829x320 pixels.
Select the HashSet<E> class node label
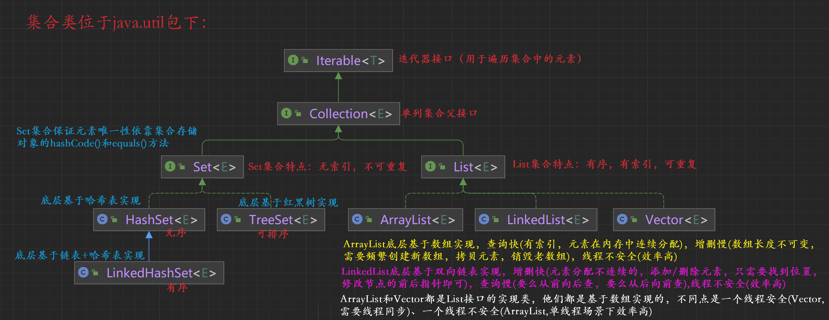click(x=161, y=220)
